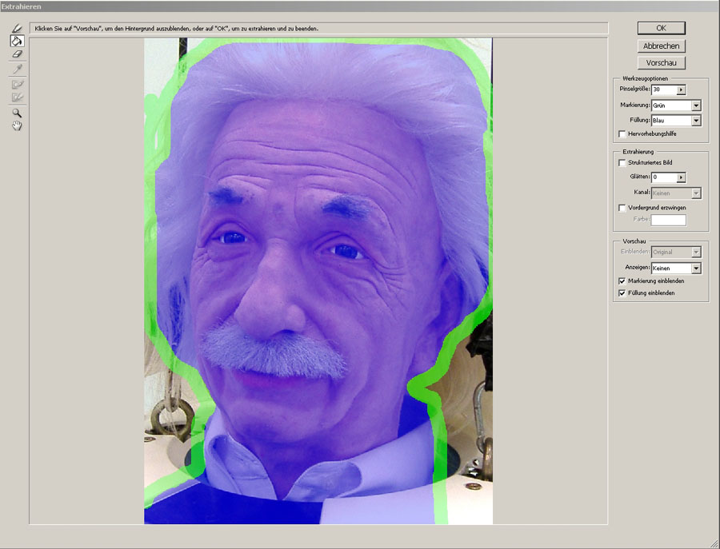The height and width of the screenshot is (549, 720).
Task: Check the Strukturiertes Bild option
Action: point(622,162)
